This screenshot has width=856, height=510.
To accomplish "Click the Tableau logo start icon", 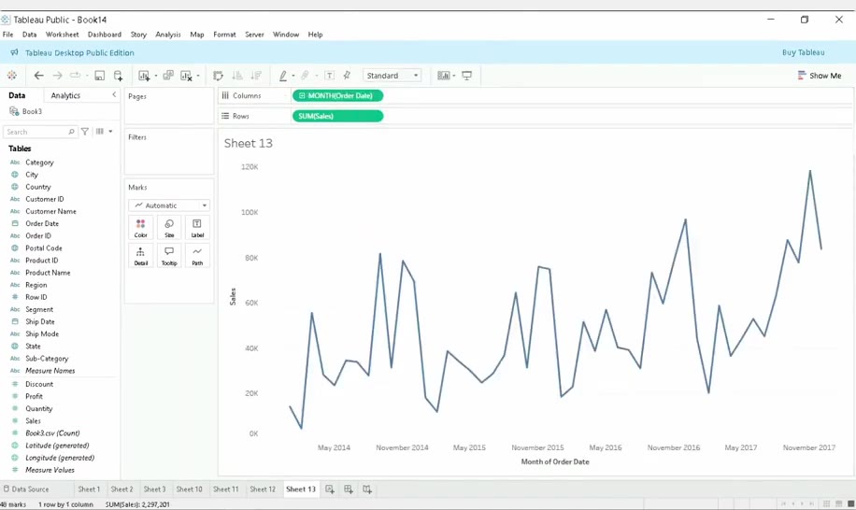I will click(11, 76).
